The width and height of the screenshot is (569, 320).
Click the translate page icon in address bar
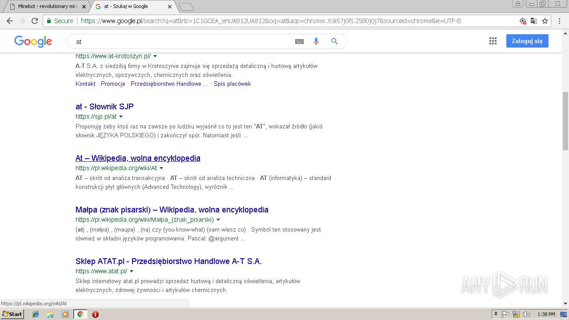pyautogui.click(x=534, y=21)
